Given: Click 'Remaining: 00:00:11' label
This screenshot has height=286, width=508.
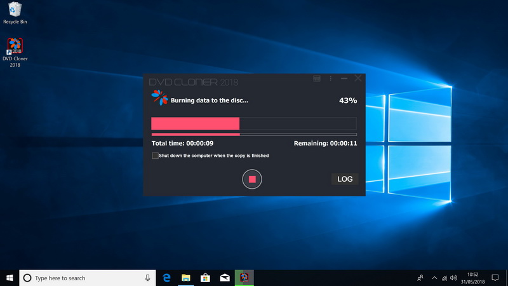Looking at the screenshot, I should (x=325, y=144).
